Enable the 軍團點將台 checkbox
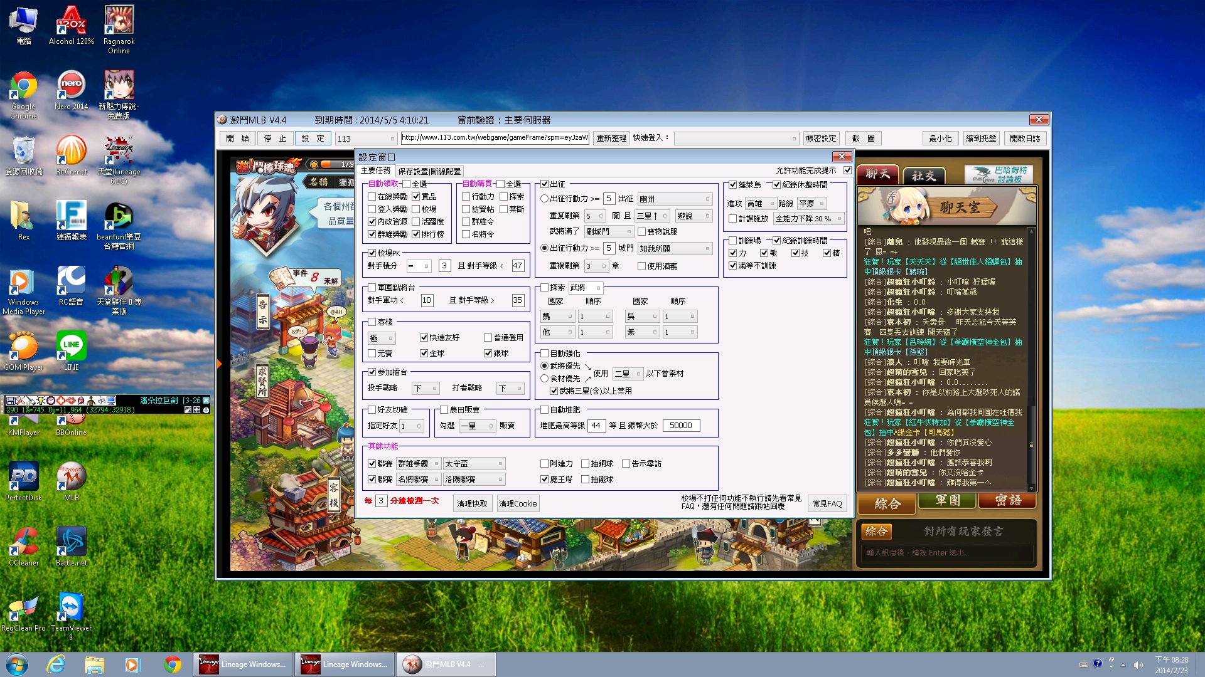The height and width of the screenshot is (677, 1205). point(372,288)
